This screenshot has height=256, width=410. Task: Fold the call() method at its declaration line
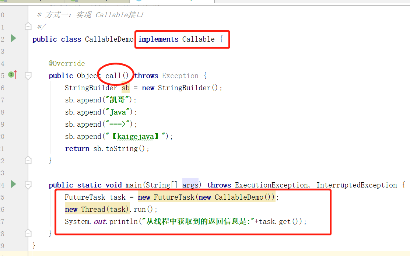(x=28, y=76)
